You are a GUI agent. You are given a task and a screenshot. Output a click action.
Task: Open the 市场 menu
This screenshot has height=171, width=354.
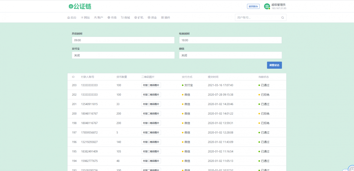(x=112, y=18)
